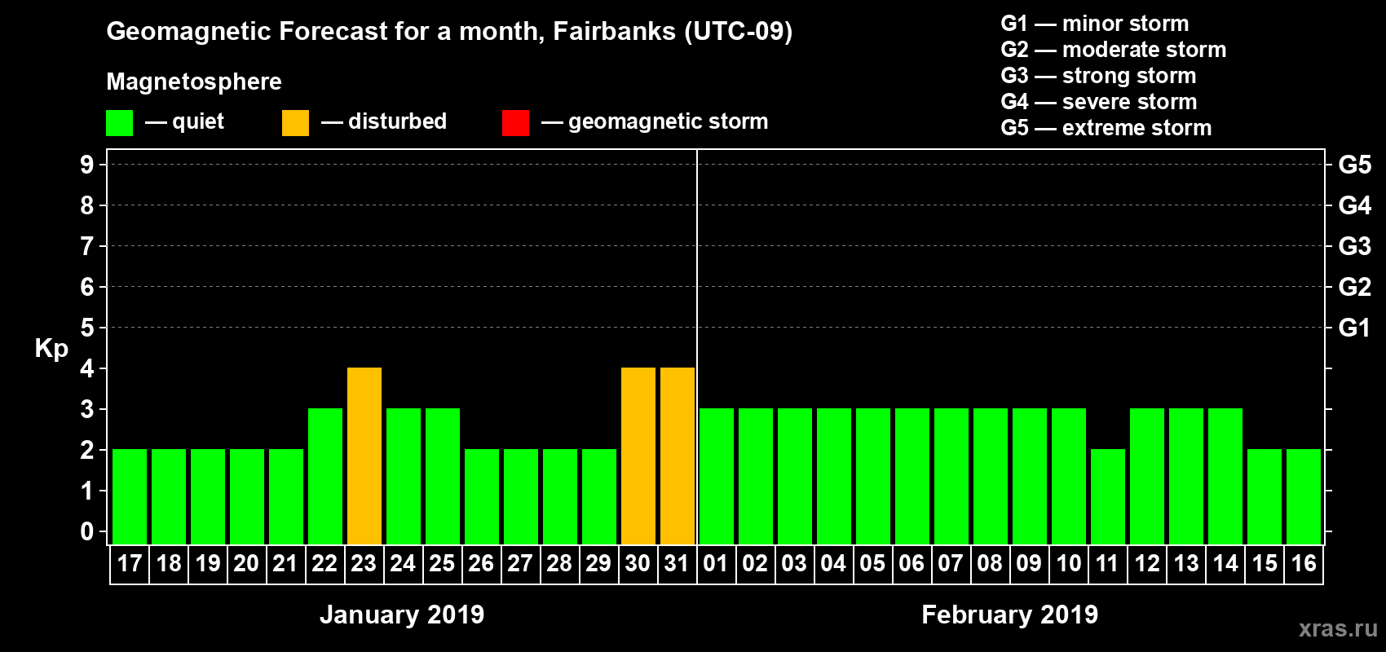Image resolution: width=1386 pixels, height=652 pixels.
Task: Click the G3 right-axis label
Action: 1355,246
